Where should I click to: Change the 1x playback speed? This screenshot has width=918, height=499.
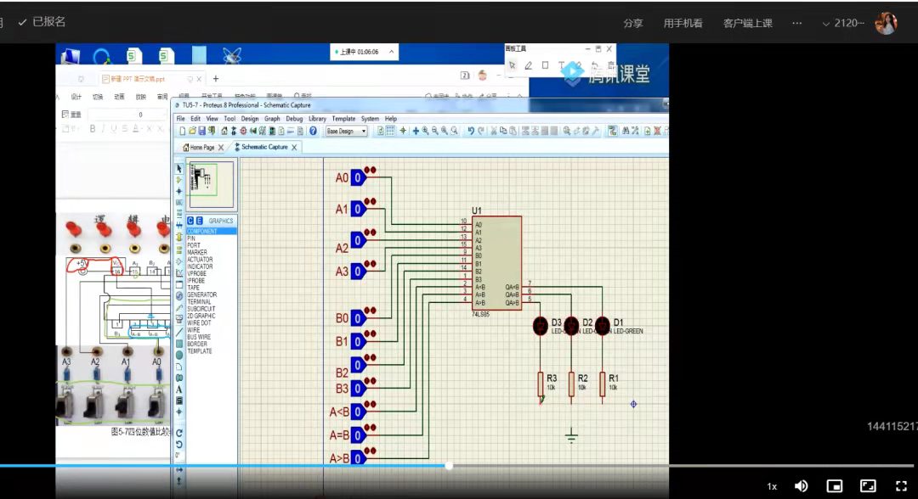772,486
